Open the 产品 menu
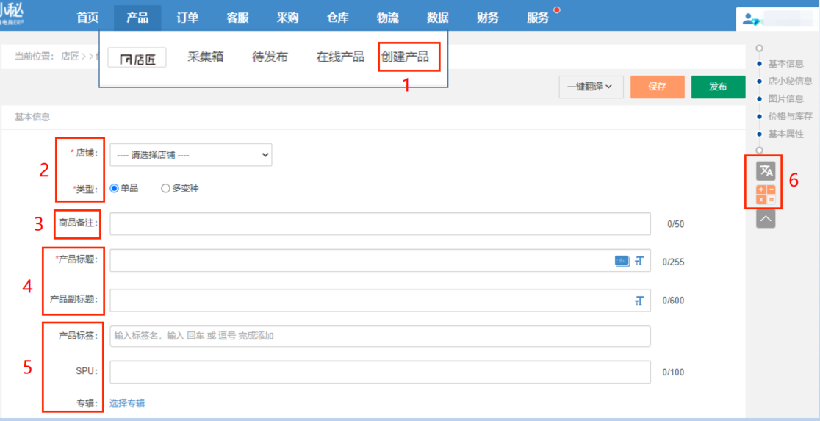This screenshot has height=421, width=820. [x=137, y=18]
